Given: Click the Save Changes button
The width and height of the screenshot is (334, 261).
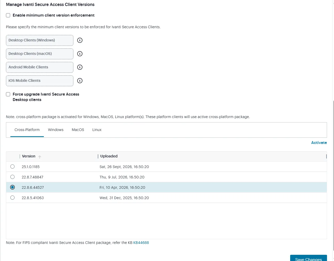Looking at the screenshot, I should pos(309,258).
